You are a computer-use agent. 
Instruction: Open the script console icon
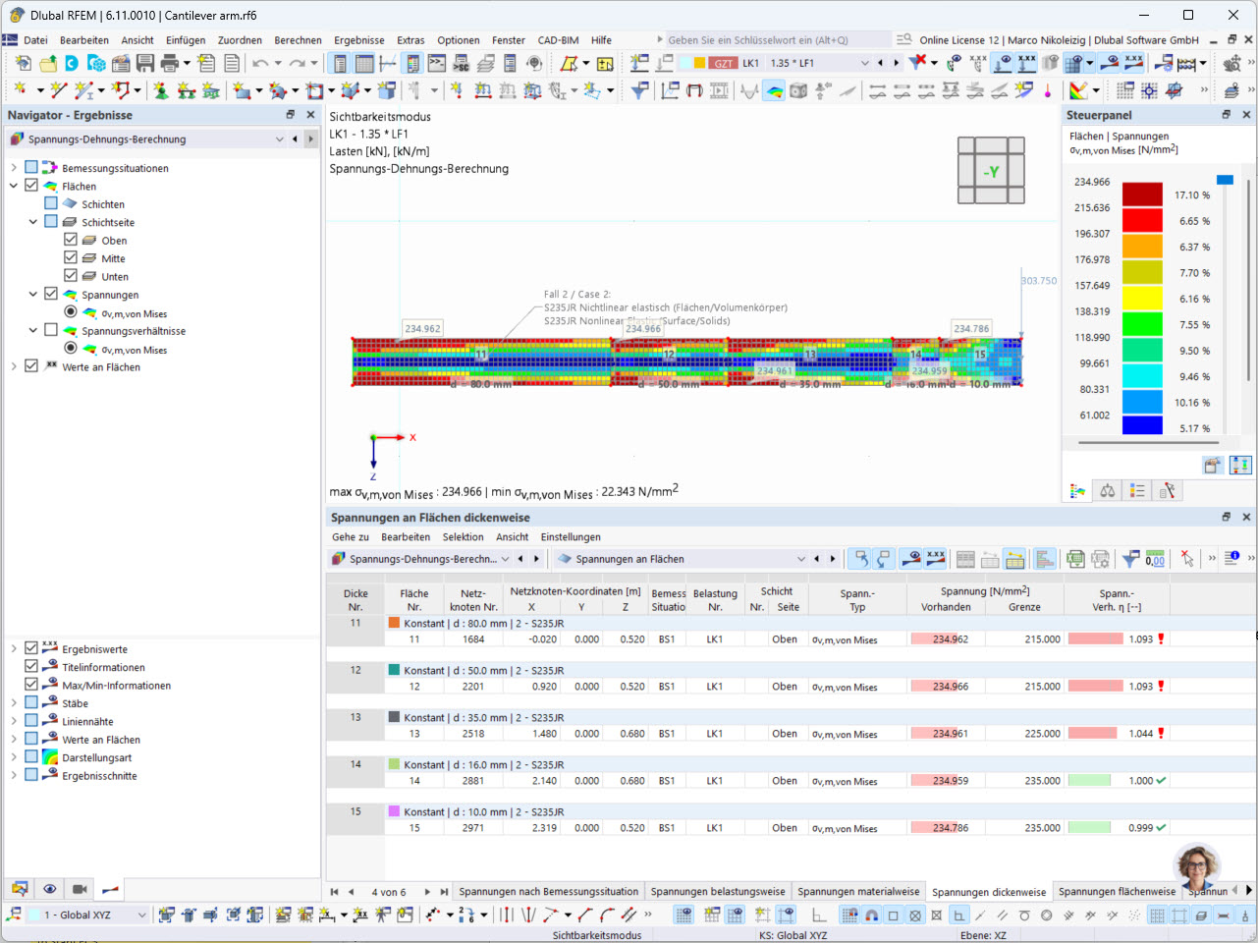point(437,63)
